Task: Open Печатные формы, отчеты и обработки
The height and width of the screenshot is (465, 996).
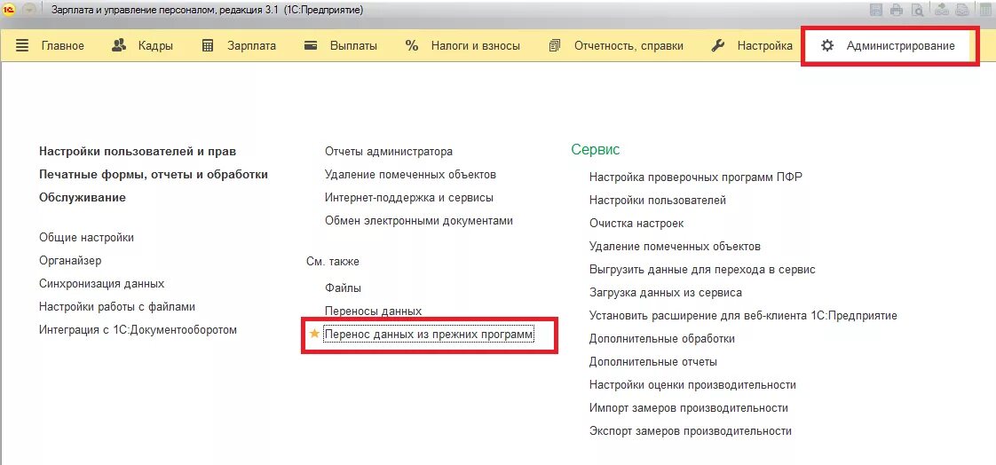Action: 153,175
